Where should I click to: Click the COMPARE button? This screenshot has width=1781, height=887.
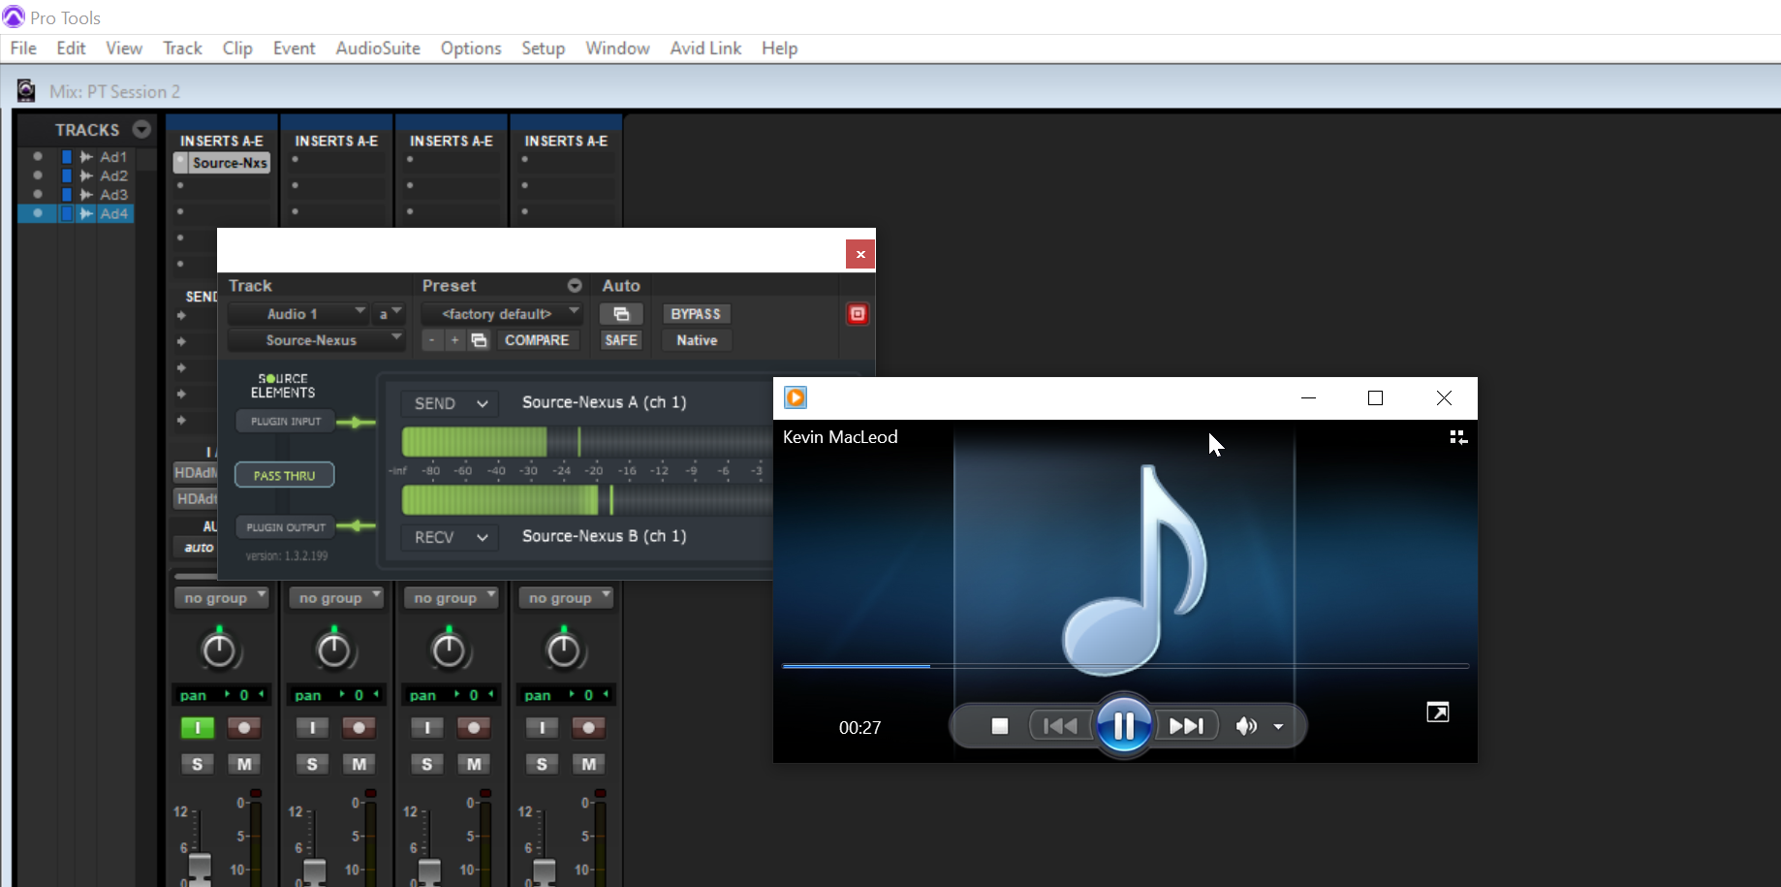click(x=537, y=340)
